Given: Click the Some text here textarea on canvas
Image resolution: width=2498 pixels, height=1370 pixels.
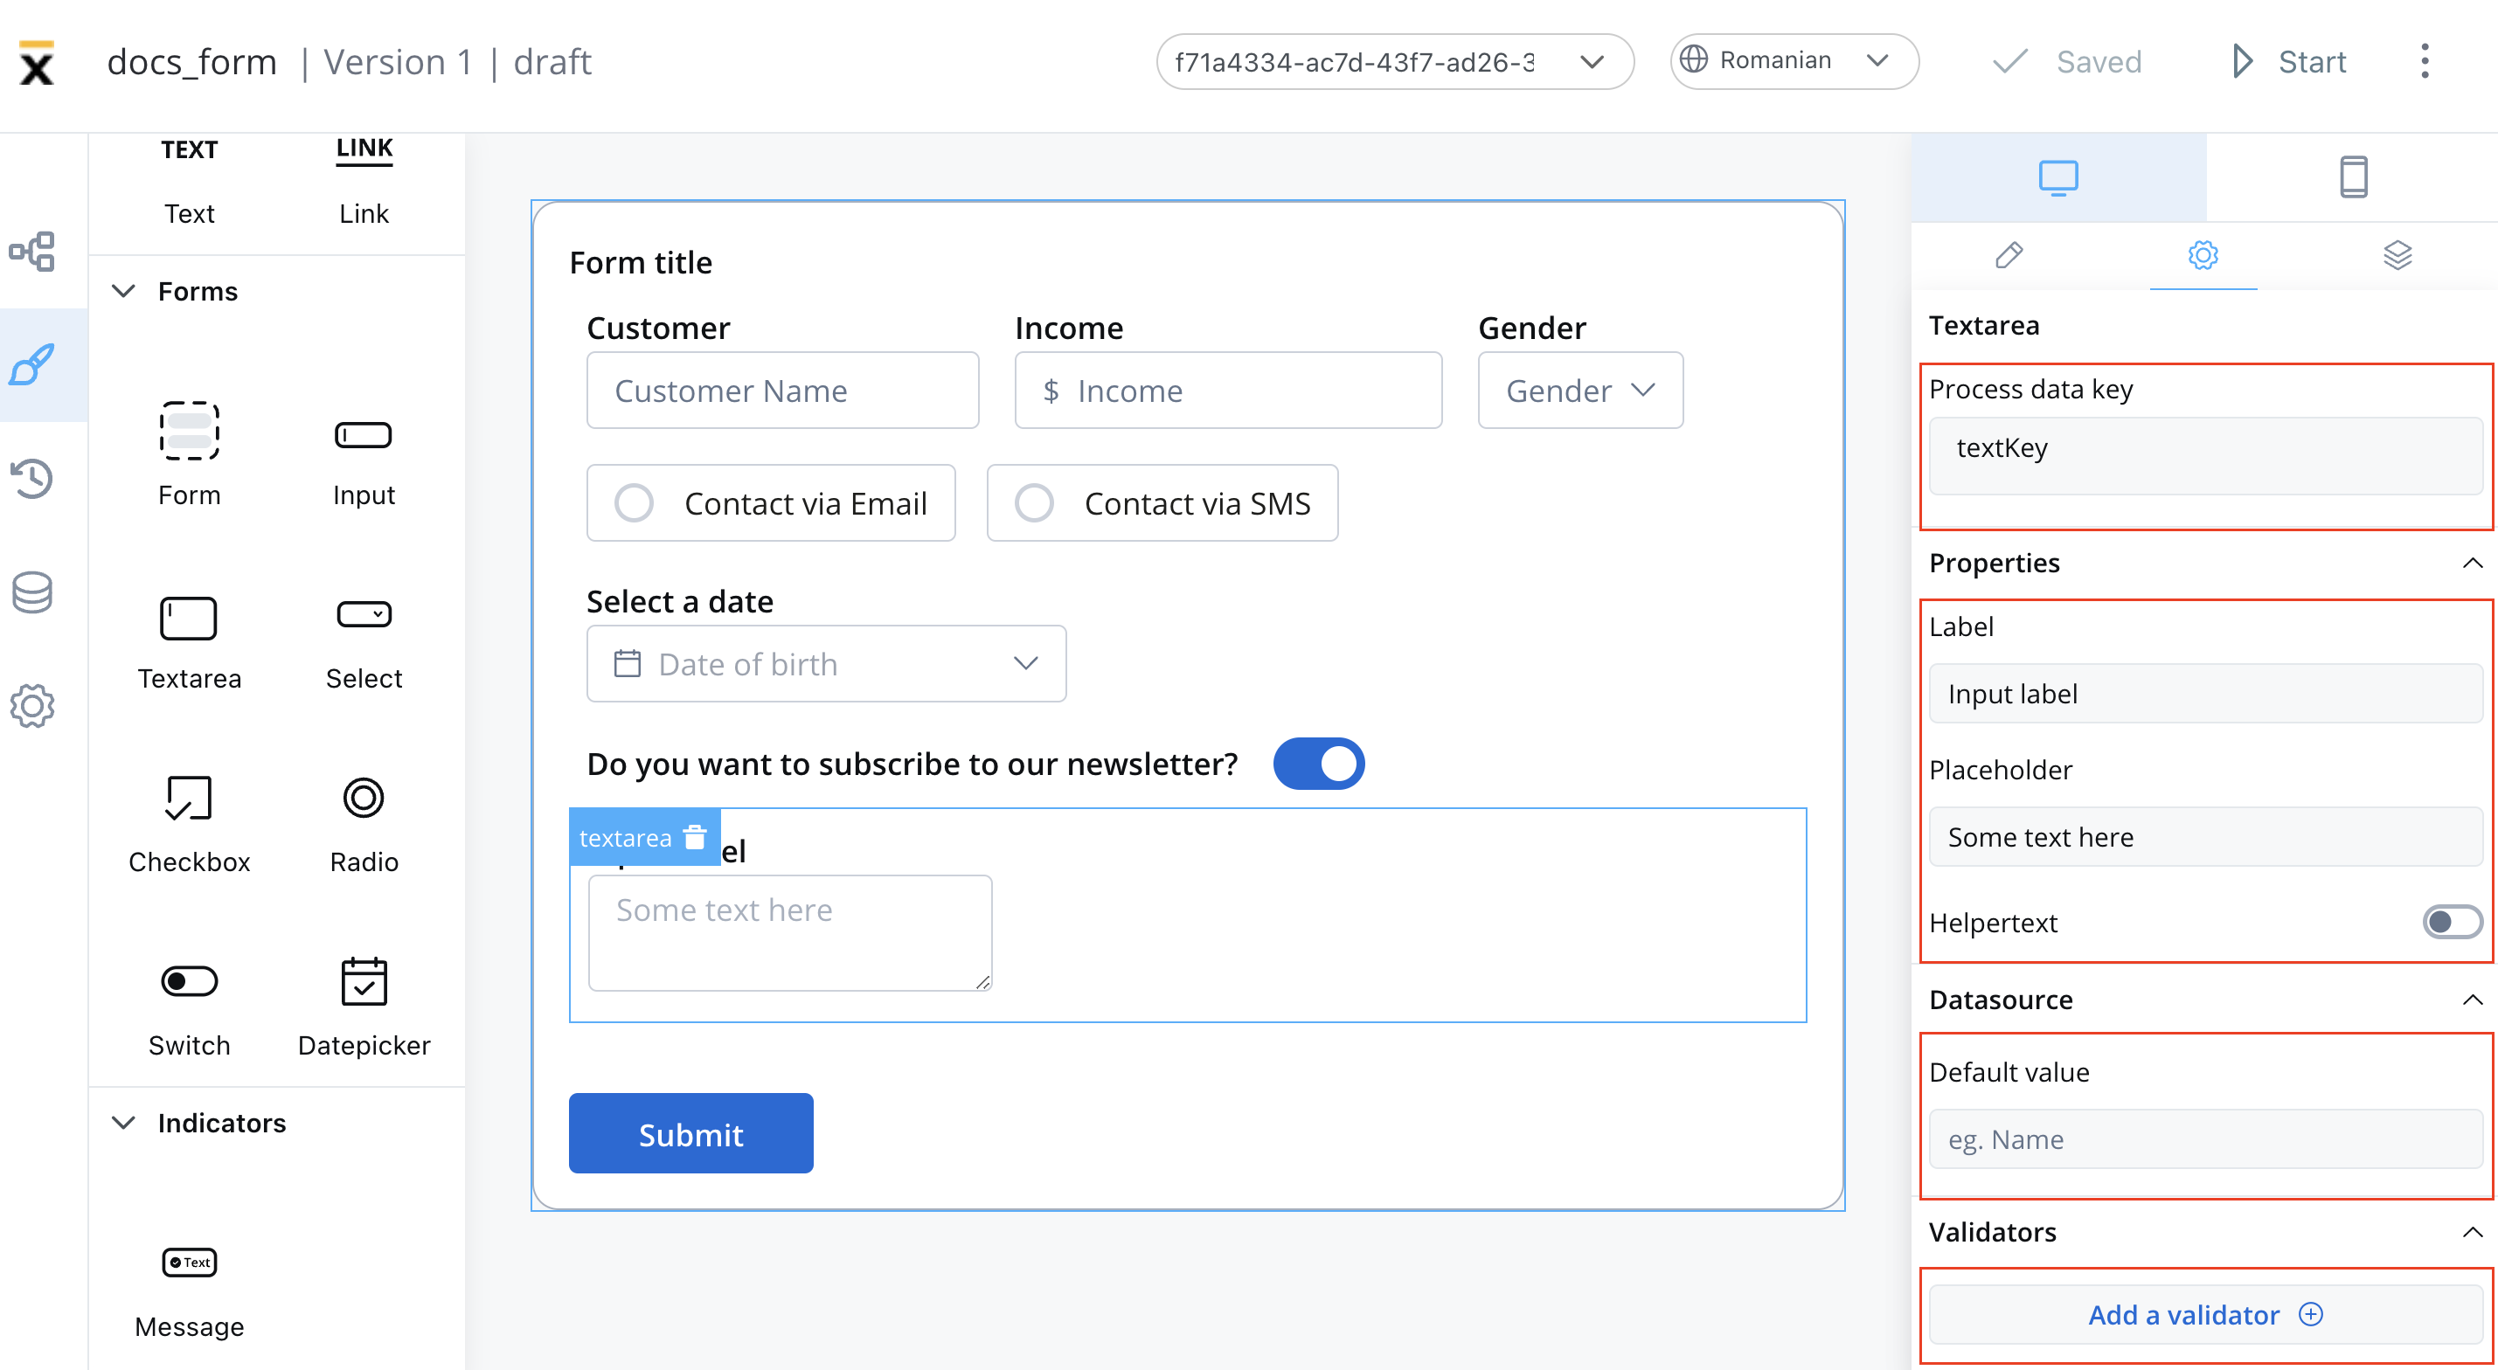Looking at the screenshot, I should [789, 933].
